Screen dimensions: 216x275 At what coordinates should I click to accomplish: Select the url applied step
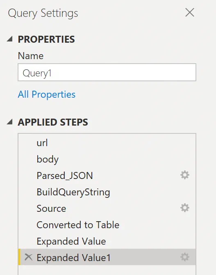107,143
